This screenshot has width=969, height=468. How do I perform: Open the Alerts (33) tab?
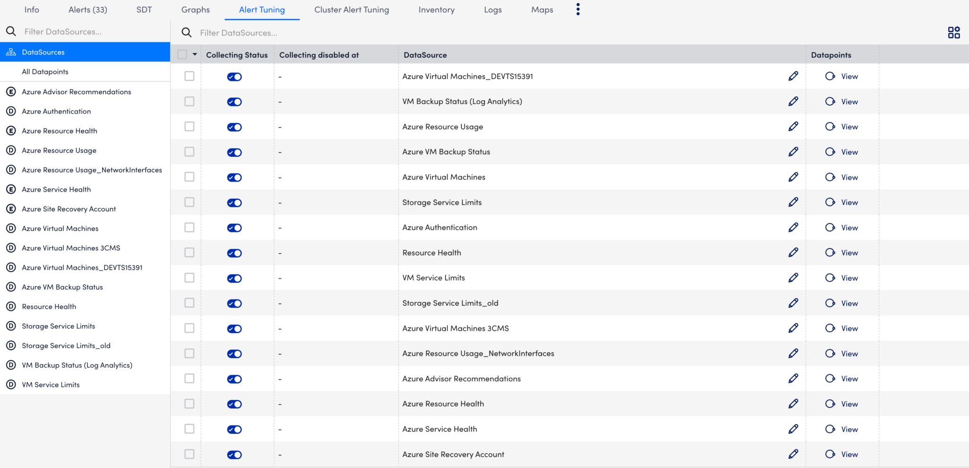[88, 9]
